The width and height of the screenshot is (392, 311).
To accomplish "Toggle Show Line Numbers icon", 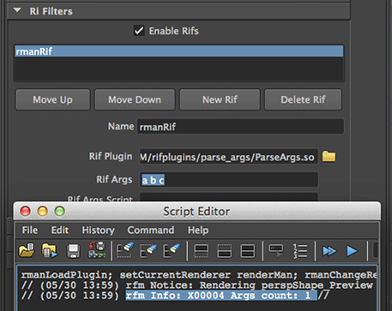I will click(x=300, y=251).
